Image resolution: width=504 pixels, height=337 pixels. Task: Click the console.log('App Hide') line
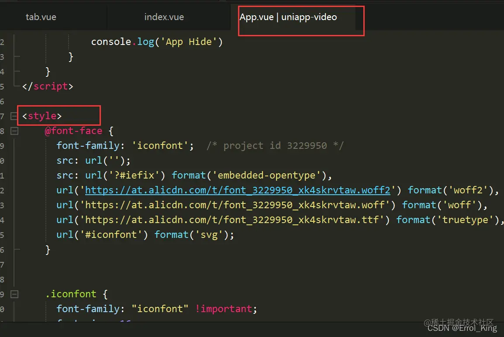pos(157,42)
